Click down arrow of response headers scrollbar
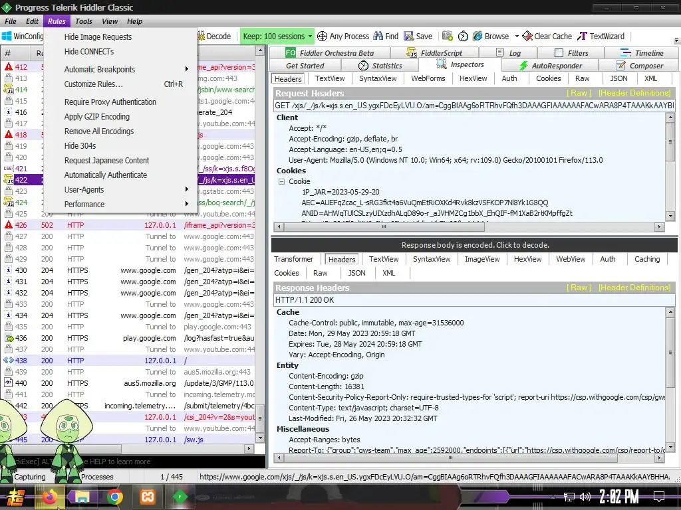The image size is (681, 510). pos(670,447)
